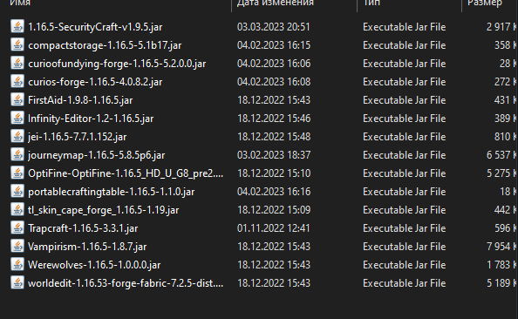Select the compactstorage jar file icon
Image resolution: width=518 pixels, height=319 pixels.
[17, 44]
